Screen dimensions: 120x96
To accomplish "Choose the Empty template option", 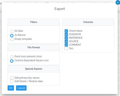I will 12,40.
